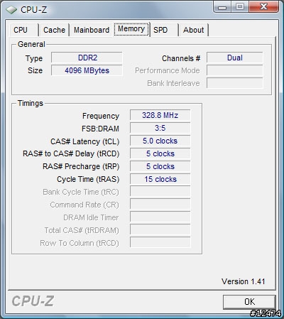This screenshot has height=319, width=284.
Task: Click the tRP 5 clocks value
Action: pyautogui.click(x=160, y=166)
